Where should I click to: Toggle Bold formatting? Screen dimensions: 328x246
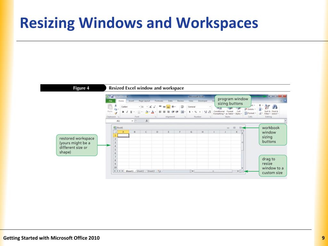click(123, 112)
